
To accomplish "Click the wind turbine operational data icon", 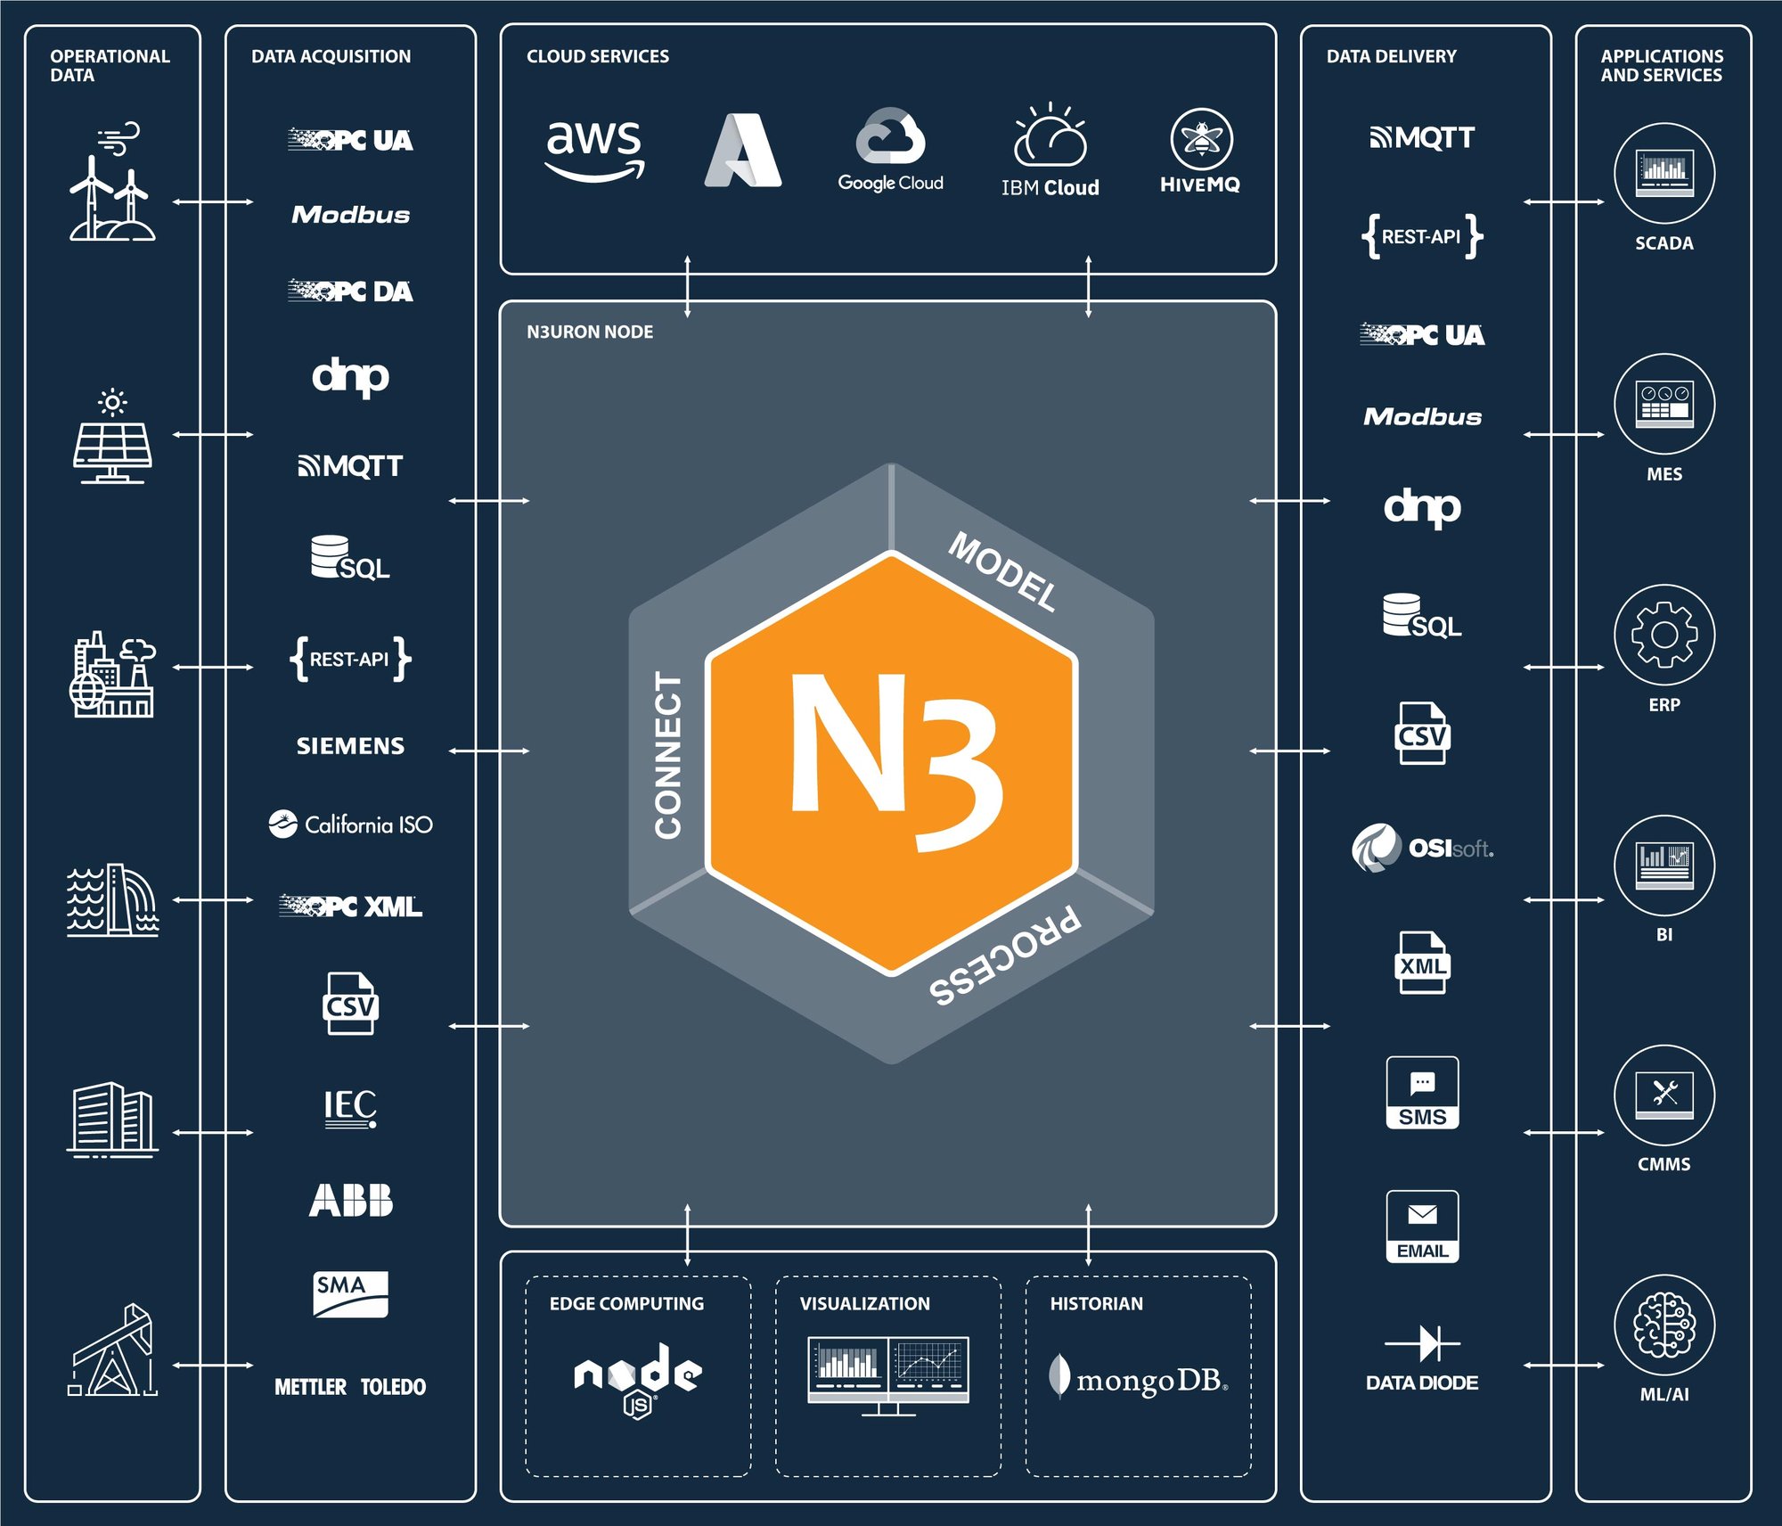I will pyautogui.click(x=113, y=182).
